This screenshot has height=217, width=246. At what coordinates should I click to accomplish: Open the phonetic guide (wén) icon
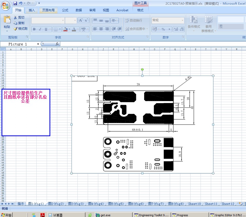[x=83, y=29]
